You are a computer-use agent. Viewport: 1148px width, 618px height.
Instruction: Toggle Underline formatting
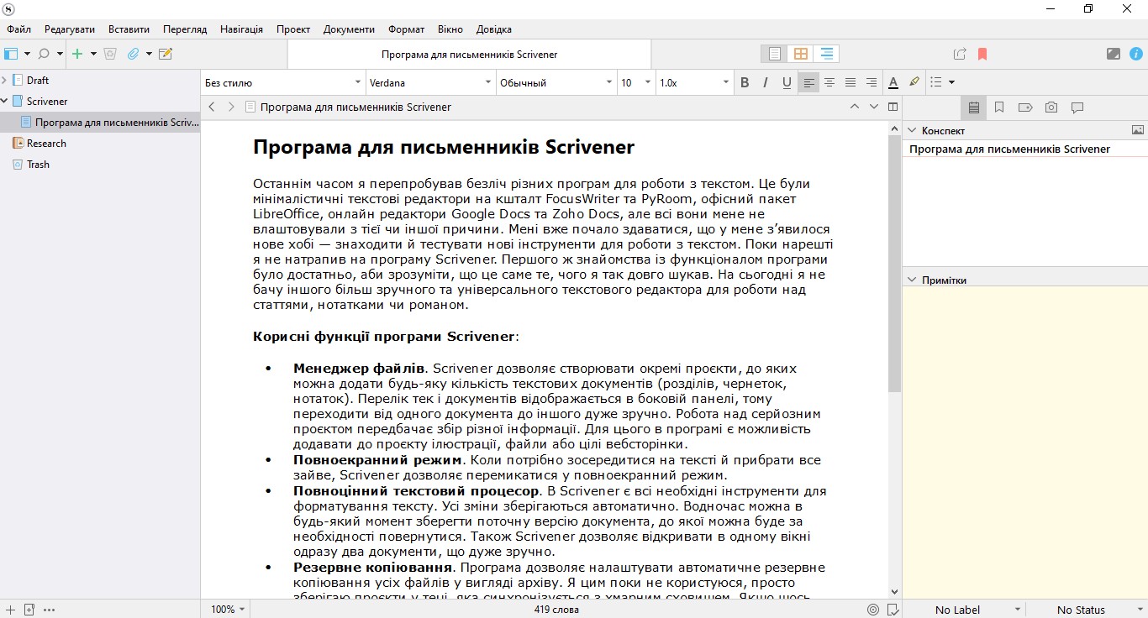pyautogui.click(x=787, y=82)
